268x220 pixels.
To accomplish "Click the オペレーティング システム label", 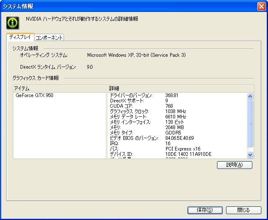I will coord(44,55).
